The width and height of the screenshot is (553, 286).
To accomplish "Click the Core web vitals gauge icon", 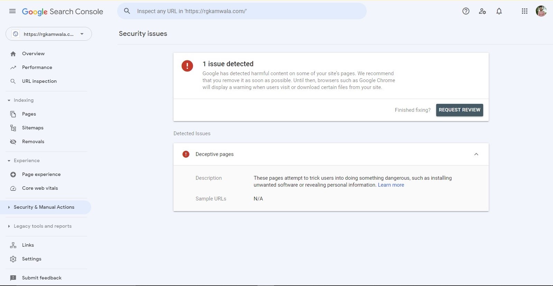I will [13, 188].
